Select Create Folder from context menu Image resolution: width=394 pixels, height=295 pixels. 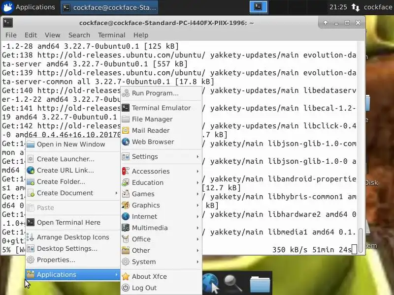click(x=72, y=181)
